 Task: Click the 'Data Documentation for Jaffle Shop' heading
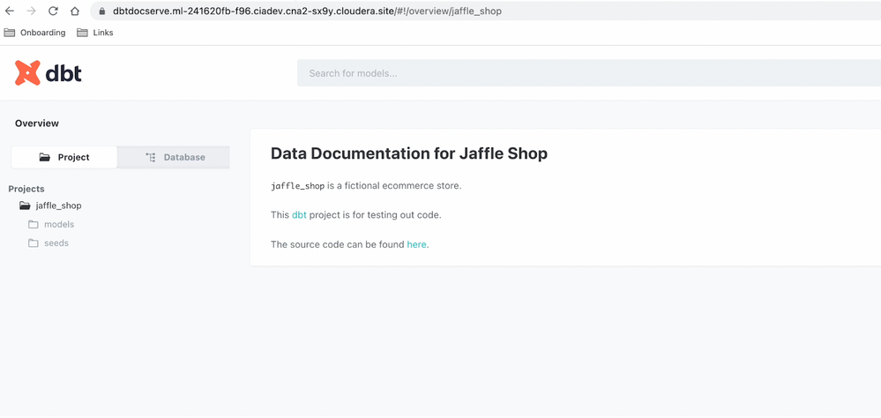pos(409,153)
